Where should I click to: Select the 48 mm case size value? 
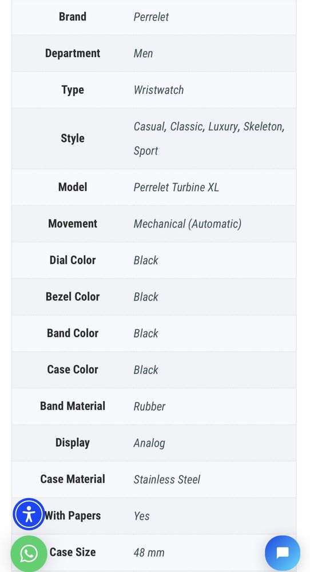point(149,553)
